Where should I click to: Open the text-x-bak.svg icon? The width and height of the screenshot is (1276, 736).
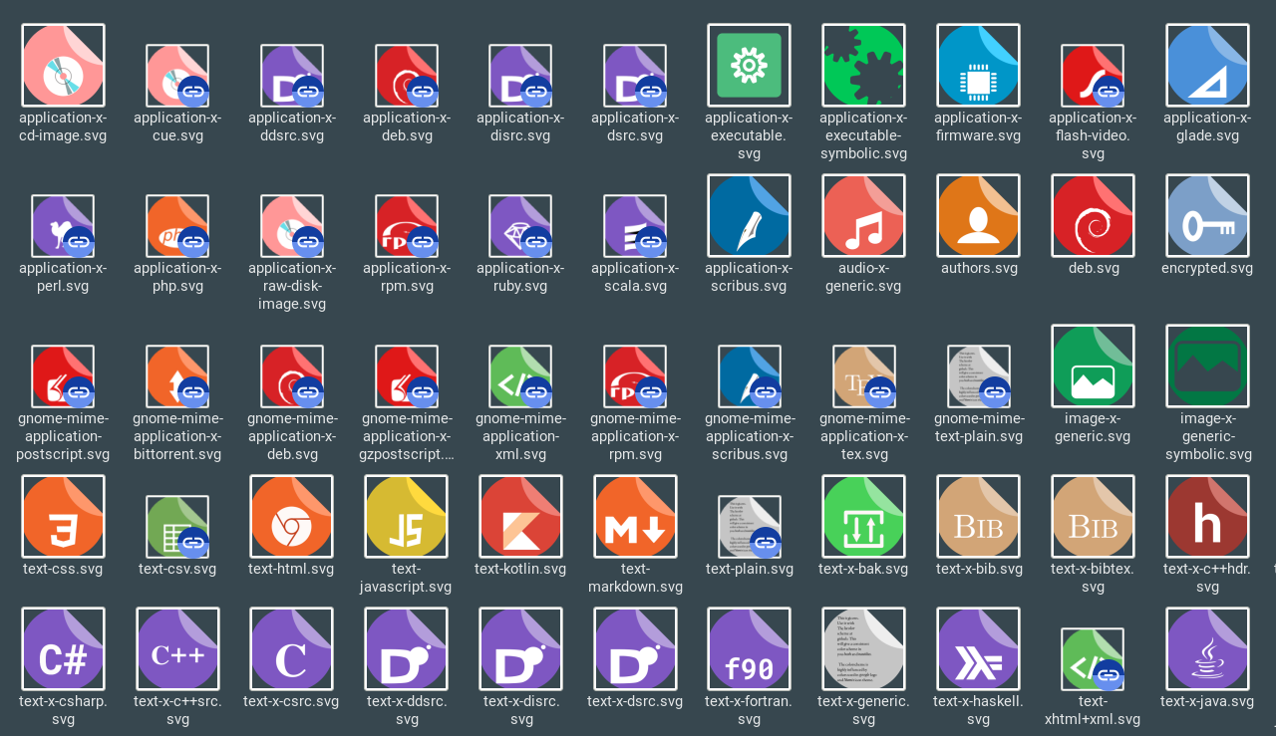pos(863,516)
